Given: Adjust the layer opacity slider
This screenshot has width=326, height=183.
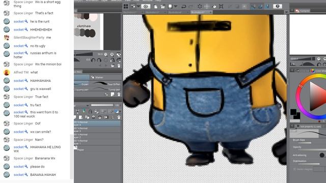Looking at the screenshot, I should click(x=102, y=105).
